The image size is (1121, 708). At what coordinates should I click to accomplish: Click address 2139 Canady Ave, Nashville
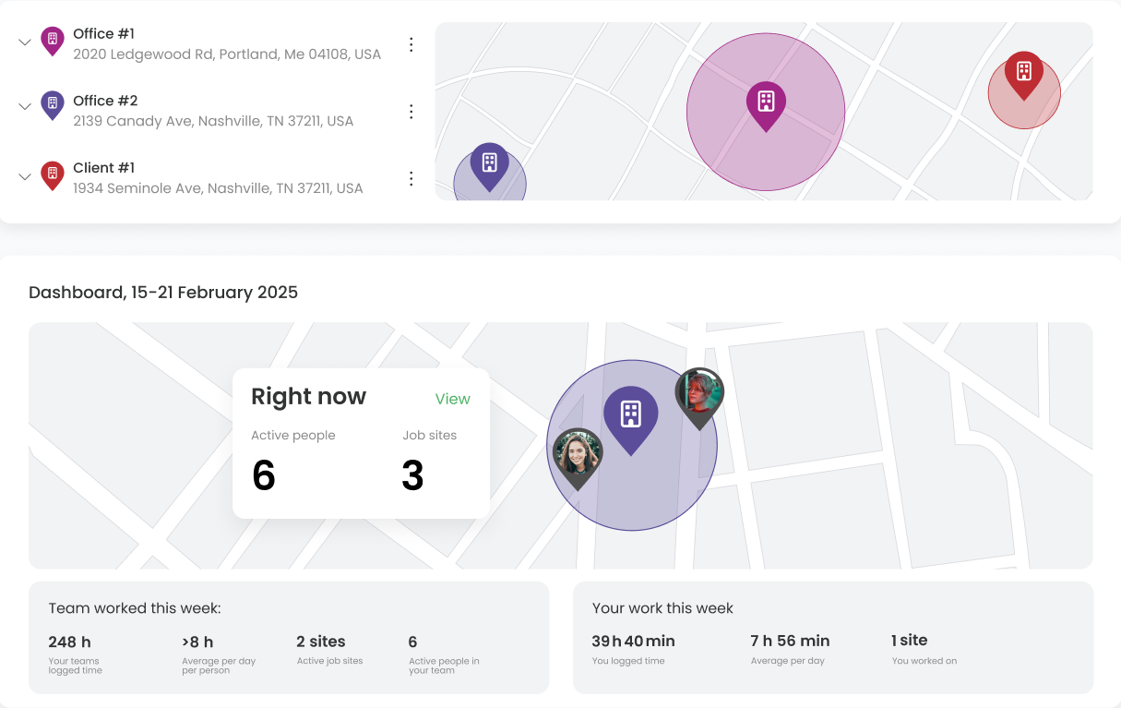click(x=213, y=121)
